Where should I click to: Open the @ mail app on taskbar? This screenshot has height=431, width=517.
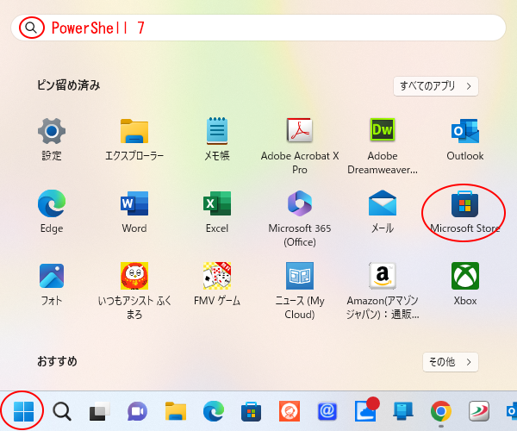(327, 411)
